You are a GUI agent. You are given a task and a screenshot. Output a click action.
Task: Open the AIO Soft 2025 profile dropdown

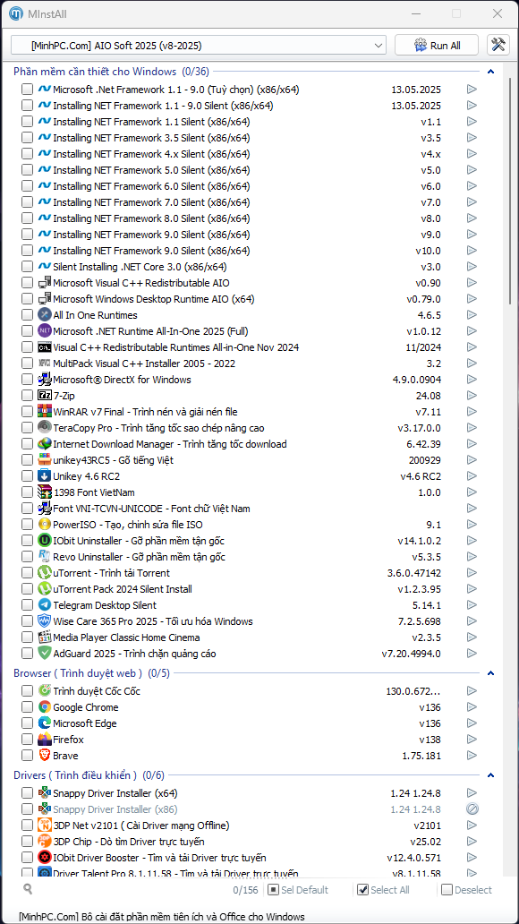pos(199,46)
